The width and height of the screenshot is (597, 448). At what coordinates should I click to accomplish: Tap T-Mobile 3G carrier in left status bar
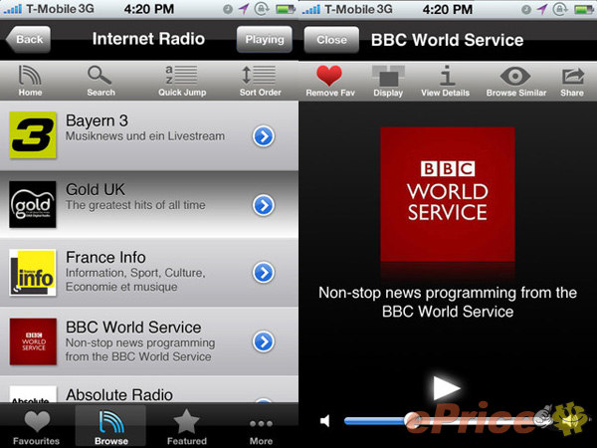coord(60,9)
